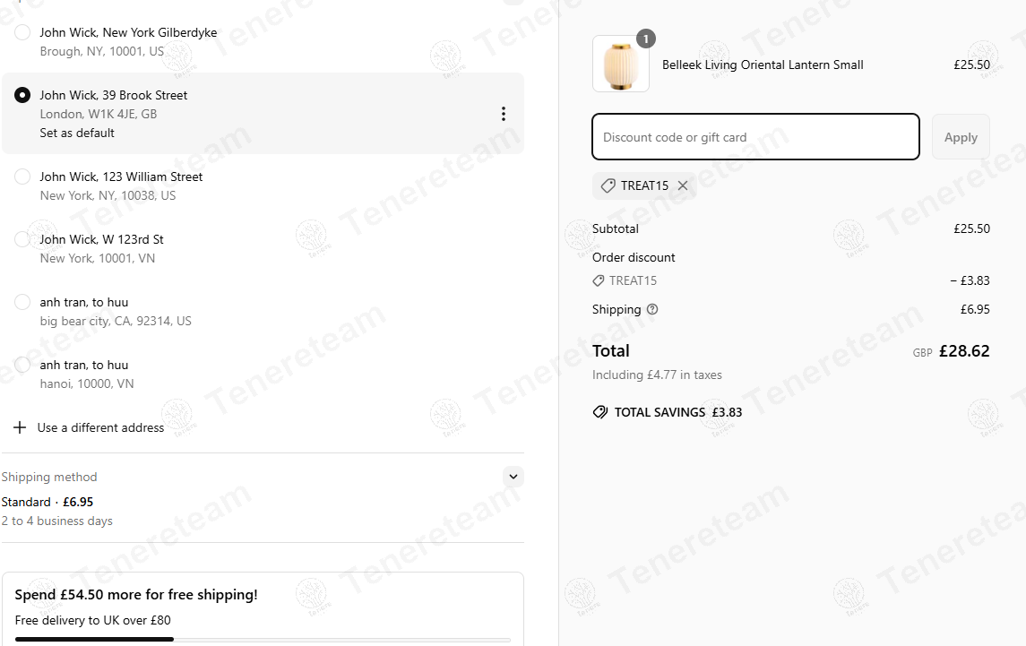The height and width of the screenshot is (646, 1026).
Task: Remove the TREAT15 discount code tag
Action: [683, 185]
